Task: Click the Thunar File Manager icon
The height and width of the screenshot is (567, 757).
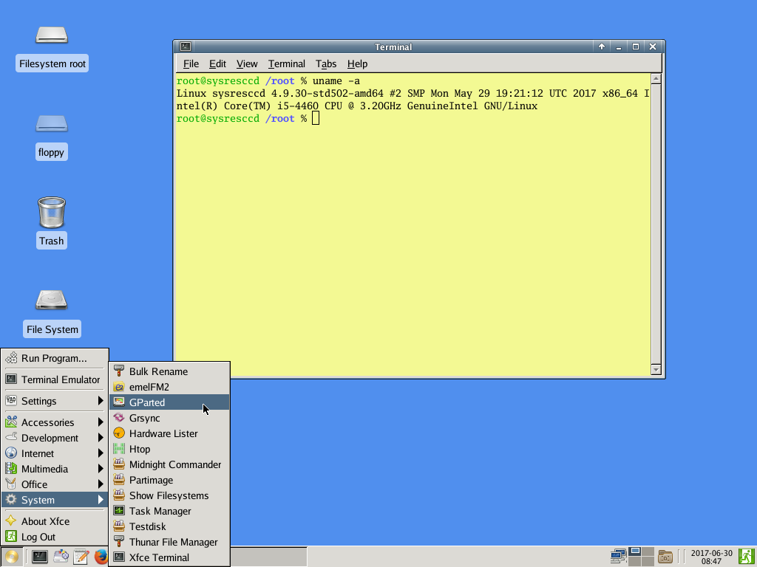Action: [119, 541]
